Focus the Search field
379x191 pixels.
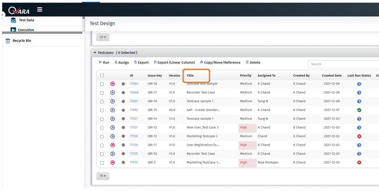344,64
